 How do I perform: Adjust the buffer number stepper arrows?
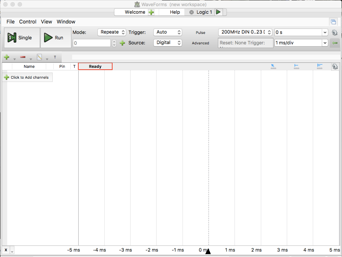coord(114,43)
